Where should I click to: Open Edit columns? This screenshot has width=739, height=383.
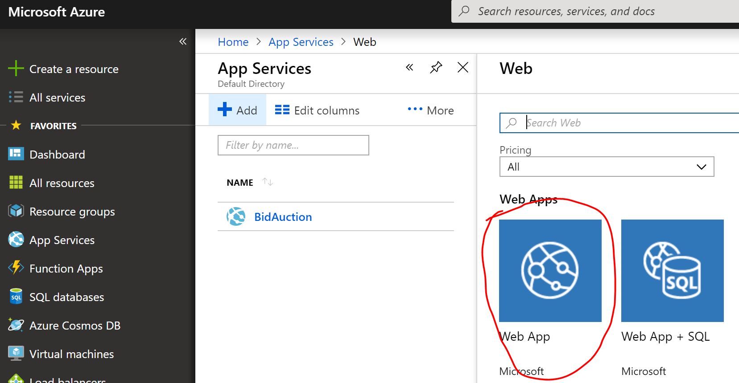[317, 110]
